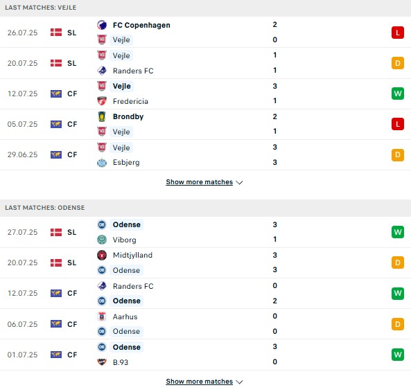Open the Aarhus 0-0 Odense match score
Viewport: 411px width, 392px height.
click(x=274, y=323)
